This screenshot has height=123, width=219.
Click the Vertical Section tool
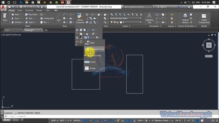pyautogui.click(x=185, y=18)
